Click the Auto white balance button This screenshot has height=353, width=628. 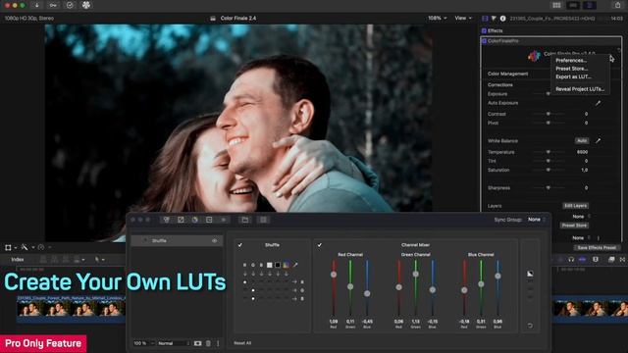(x=582, y=141)
